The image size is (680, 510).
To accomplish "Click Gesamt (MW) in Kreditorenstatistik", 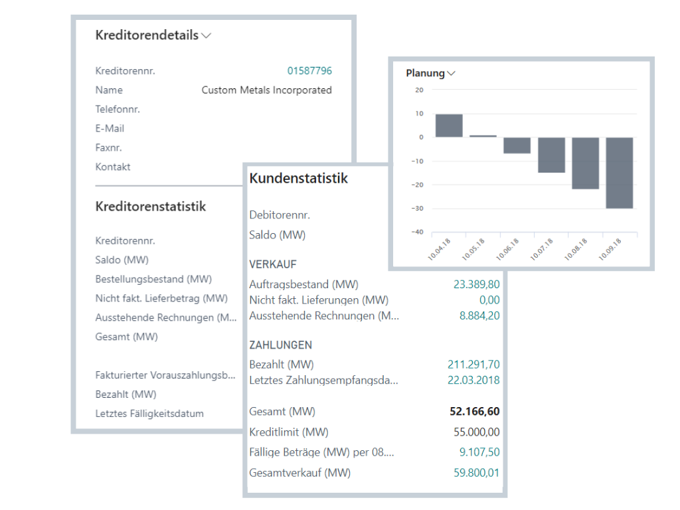I will 127,337.
